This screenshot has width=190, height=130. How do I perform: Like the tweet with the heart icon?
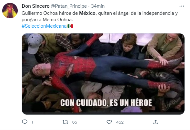tap(109, 122)
